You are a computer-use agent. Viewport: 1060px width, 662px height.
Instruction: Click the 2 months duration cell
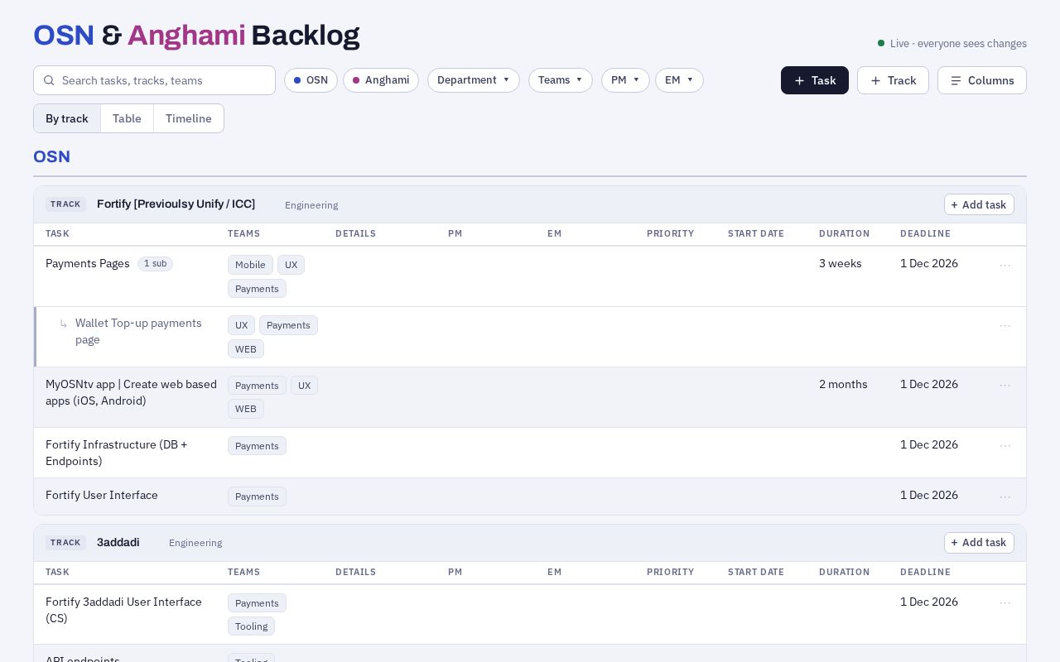(843, 384)
